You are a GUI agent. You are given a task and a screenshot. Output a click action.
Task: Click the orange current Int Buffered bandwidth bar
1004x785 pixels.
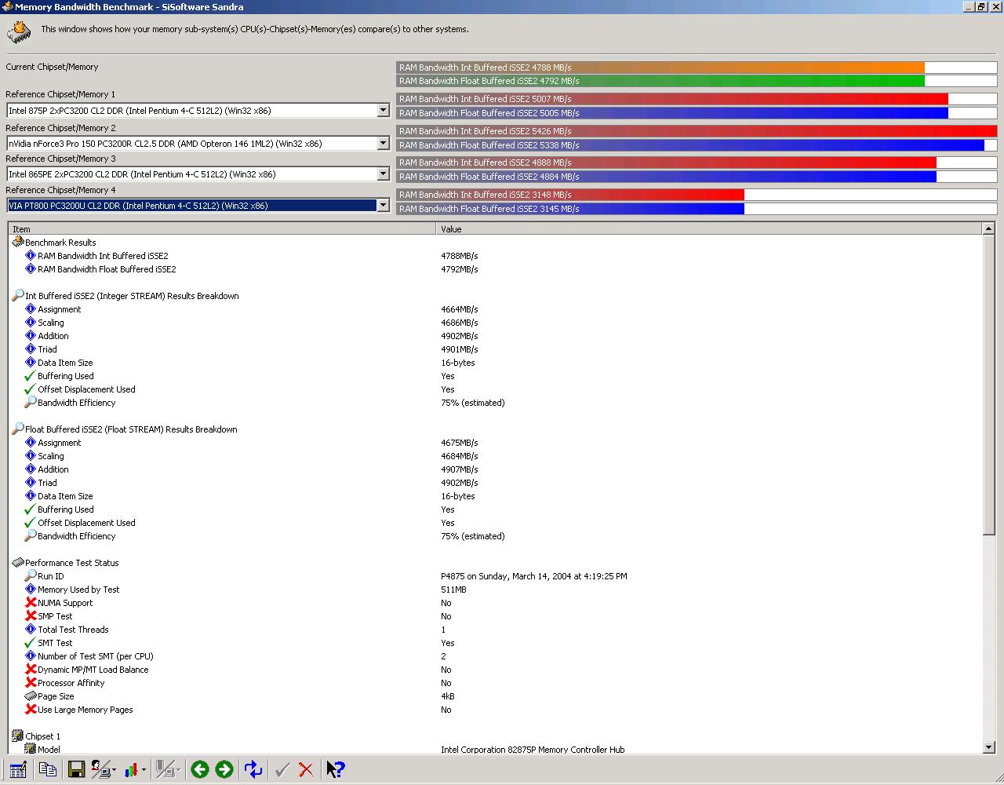coord(660,68)
